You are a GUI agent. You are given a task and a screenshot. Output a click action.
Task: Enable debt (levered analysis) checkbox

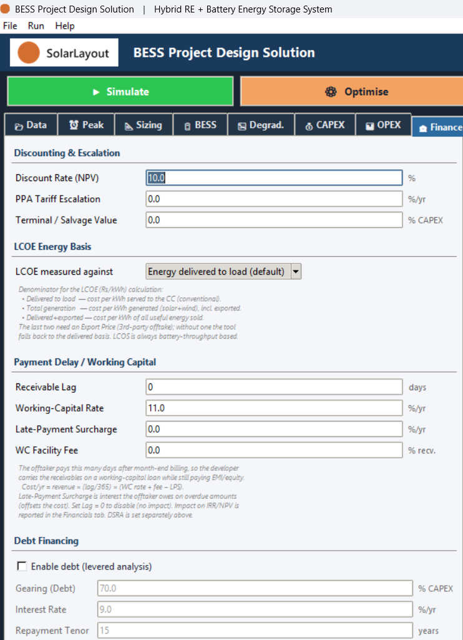pos(22,566)
